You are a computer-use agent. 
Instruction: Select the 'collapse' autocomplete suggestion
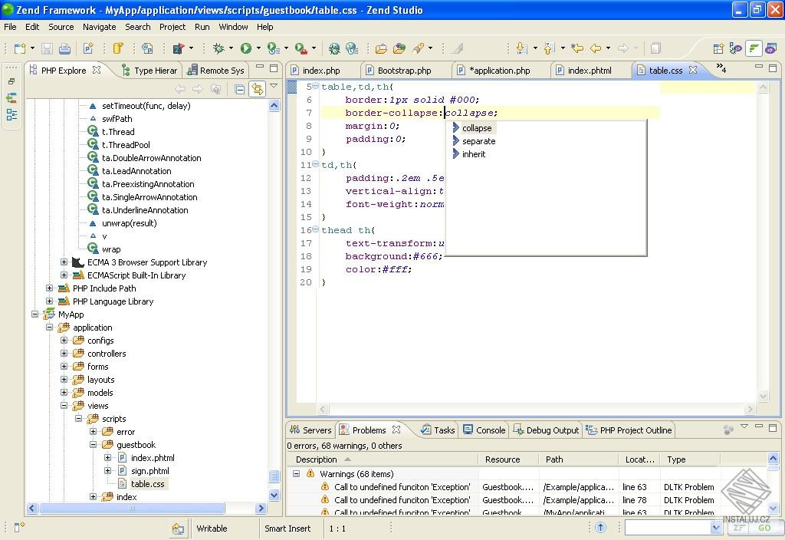coord(476,128)
